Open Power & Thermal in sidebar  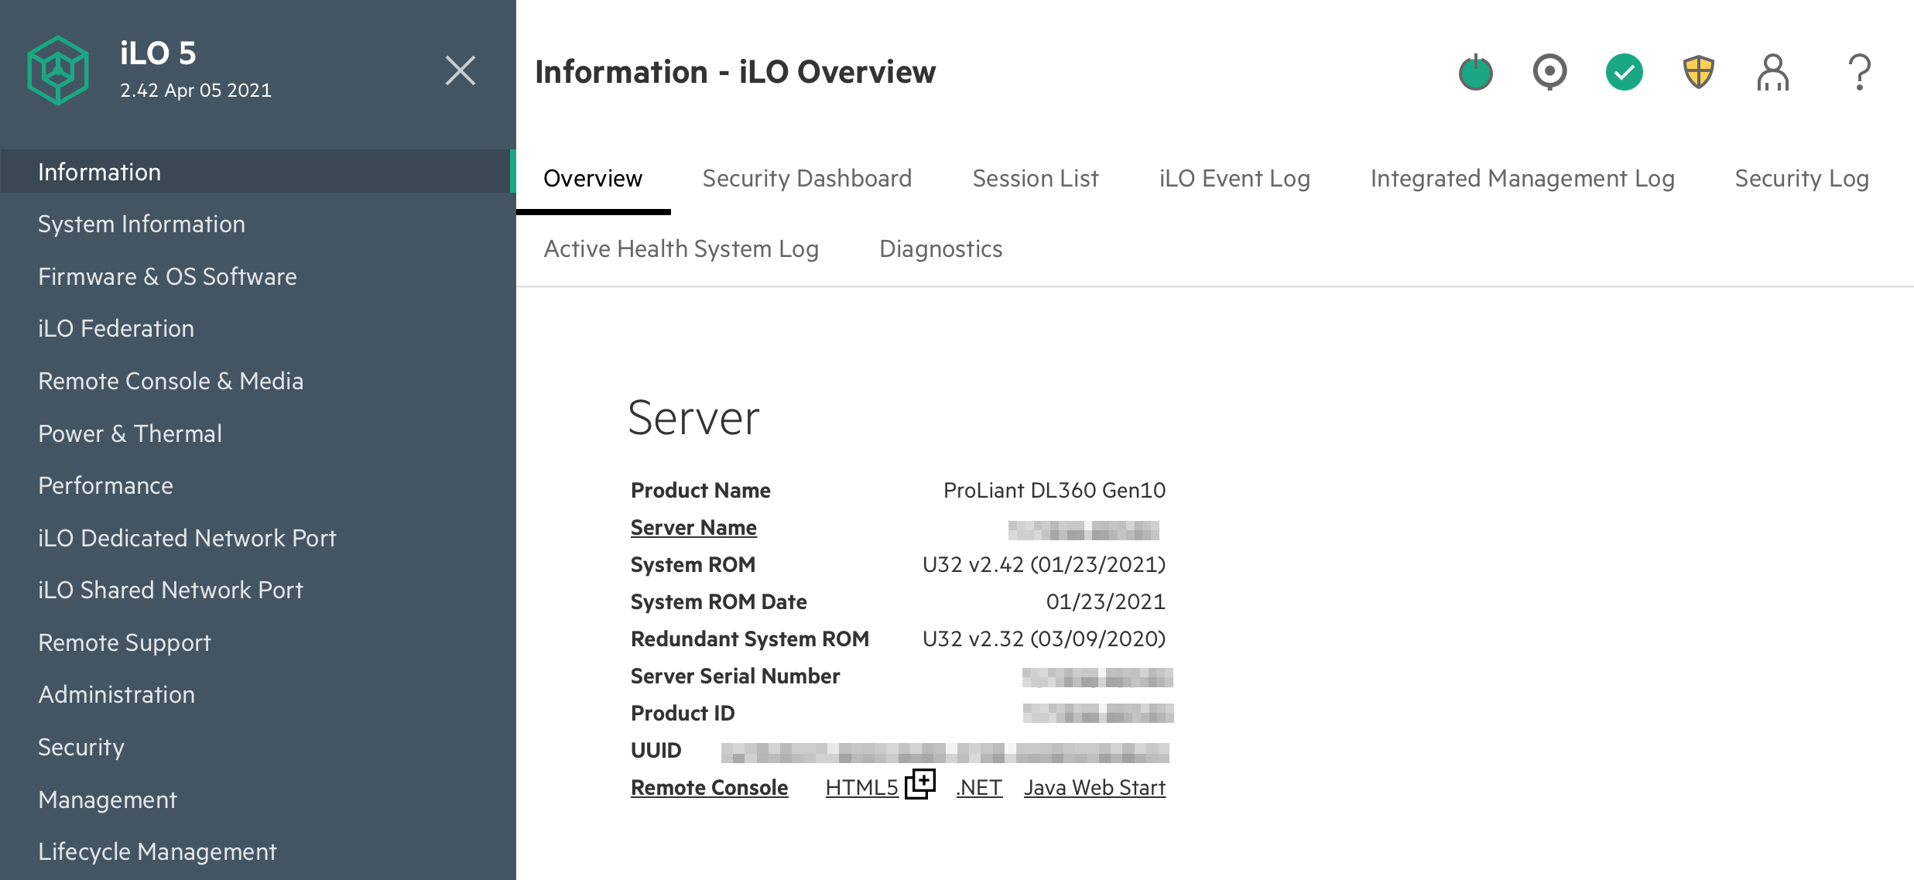[x=130, y=433]
